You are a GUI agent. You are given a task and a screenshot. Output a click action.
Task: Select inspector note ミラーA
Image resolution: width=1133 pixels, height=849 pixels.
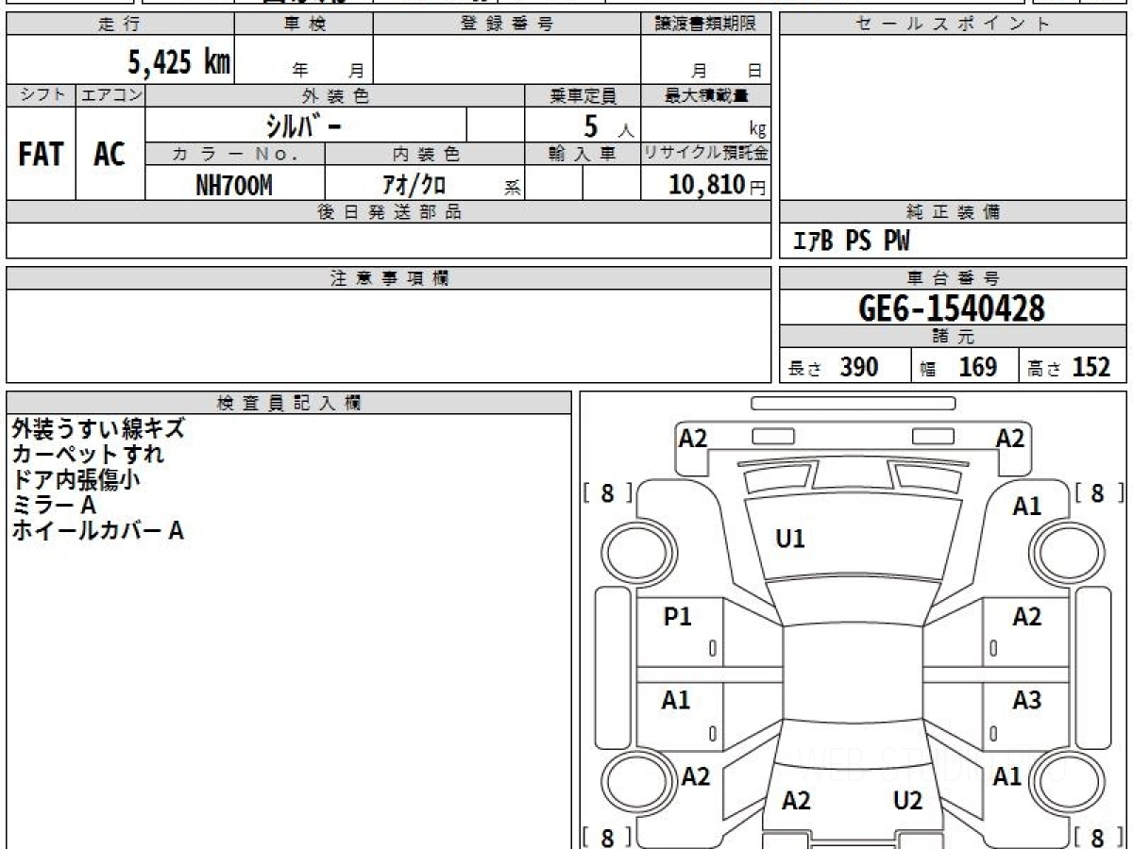54,506
